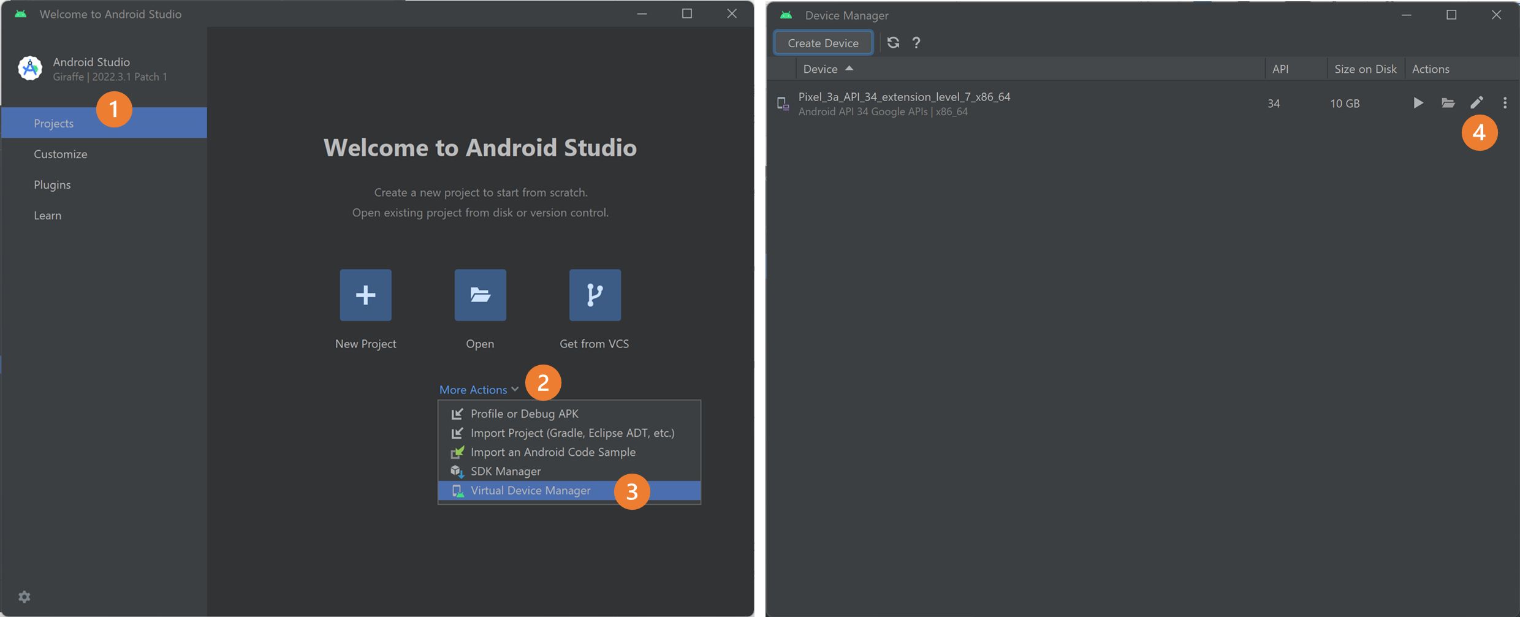Click the Profile or Debug APK icon
This screenshot has width=1520, height=617.
click(x=457, y=414)
